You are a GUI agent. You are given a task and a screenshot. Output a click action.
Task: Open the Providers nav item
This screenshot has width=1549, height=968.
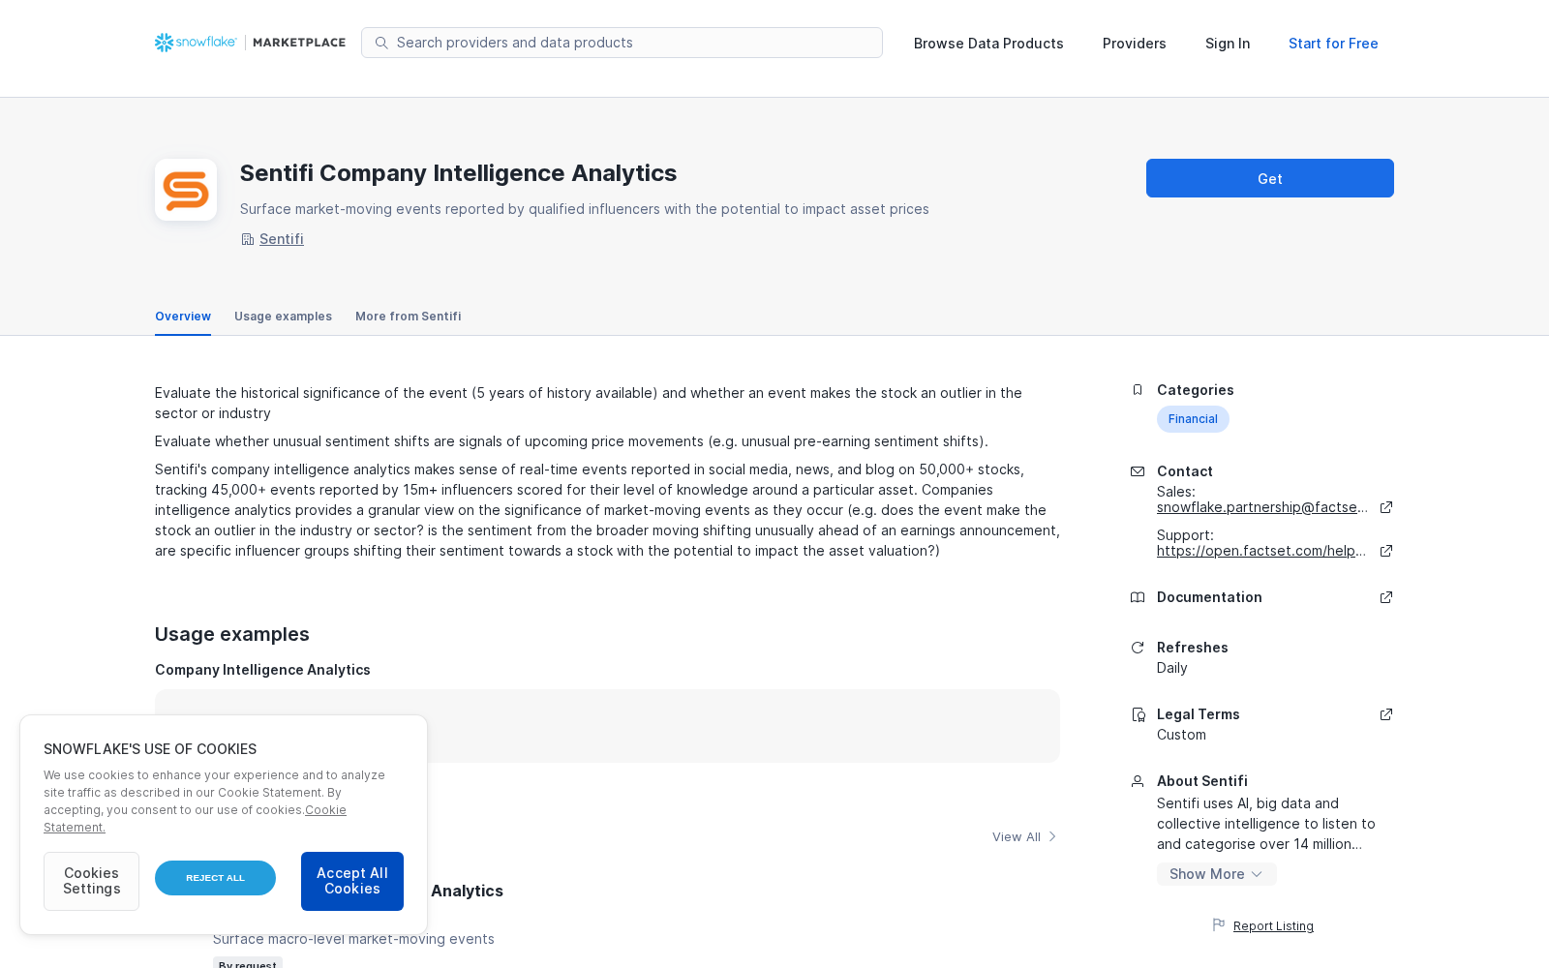[1134, 44]
